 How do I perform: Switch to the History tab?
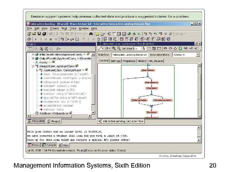142,61
